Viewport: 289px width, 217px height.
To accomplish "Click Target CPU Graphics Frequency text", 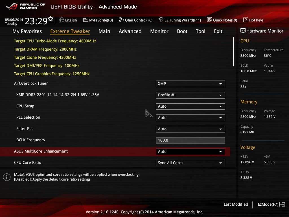I will (52, 74).
